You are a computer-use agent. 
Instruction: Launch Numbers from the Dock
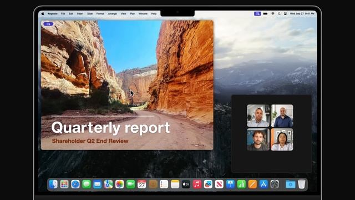point(241,184)
